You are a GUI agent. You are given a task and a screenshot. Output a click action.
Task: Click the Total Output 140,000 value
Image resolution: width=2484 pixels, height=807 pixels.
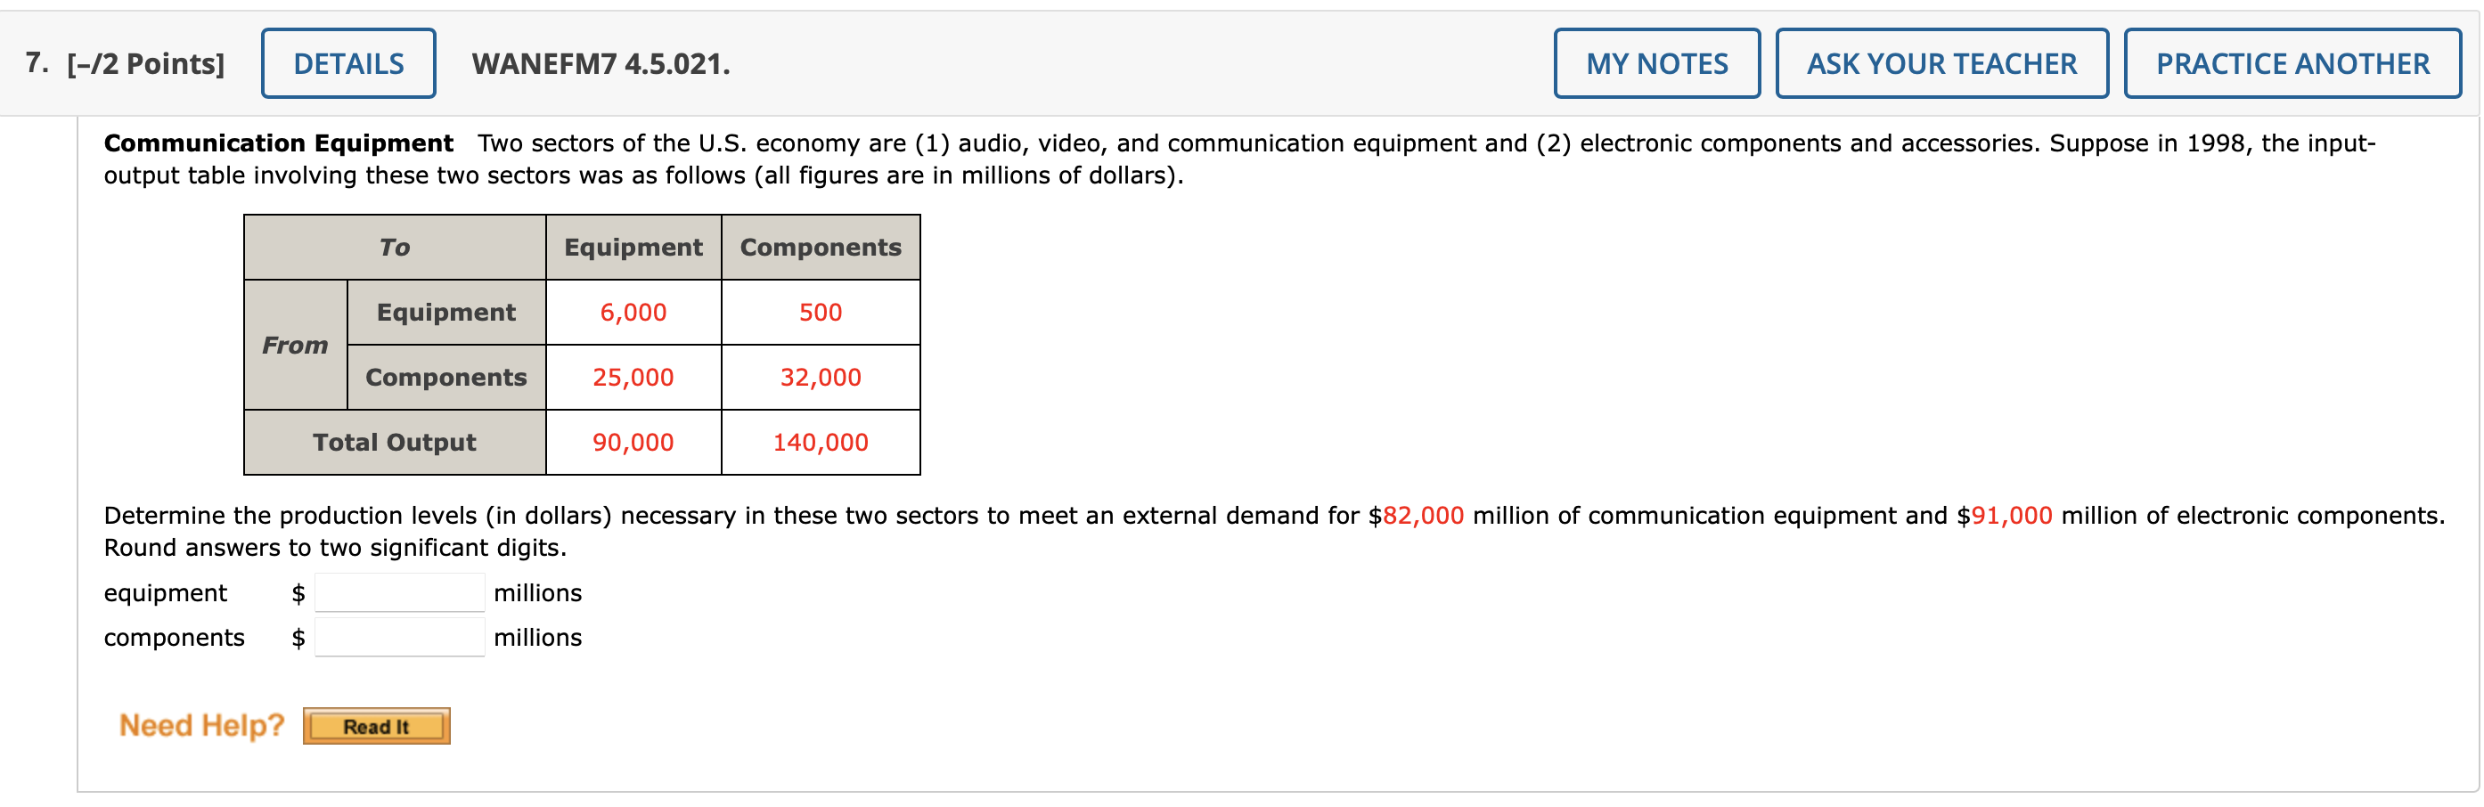tap(819, 443)
